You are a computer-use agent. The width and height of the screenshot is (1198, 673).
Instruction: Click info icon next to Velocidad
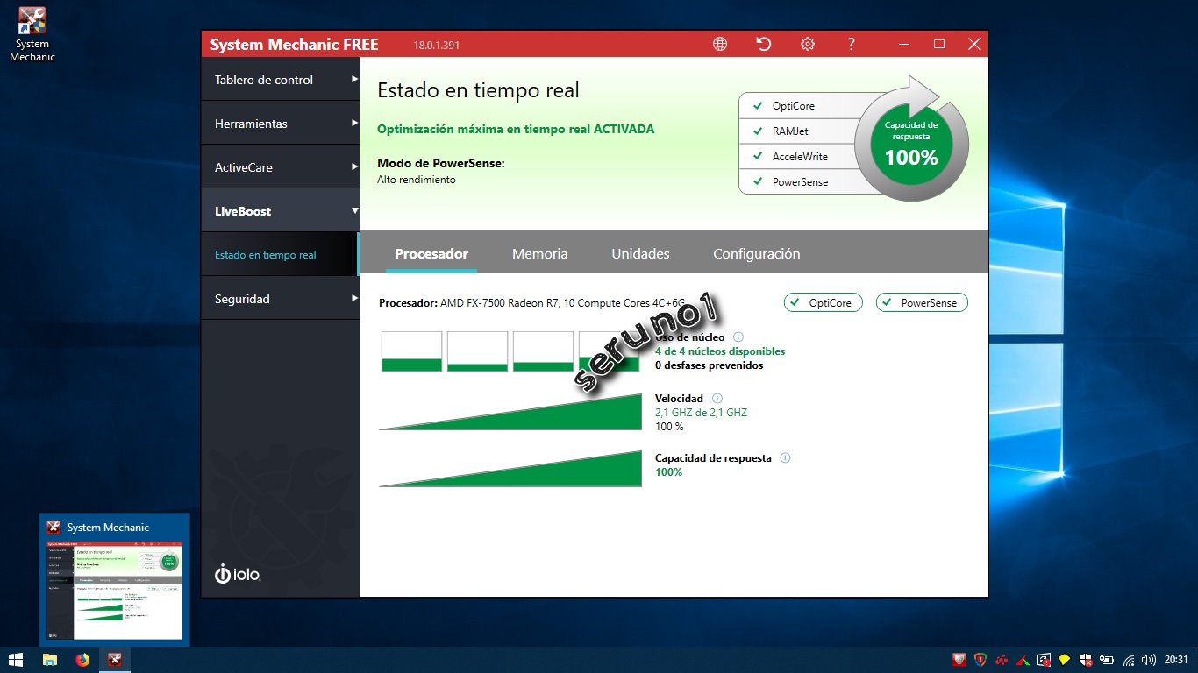pos(717,399)
